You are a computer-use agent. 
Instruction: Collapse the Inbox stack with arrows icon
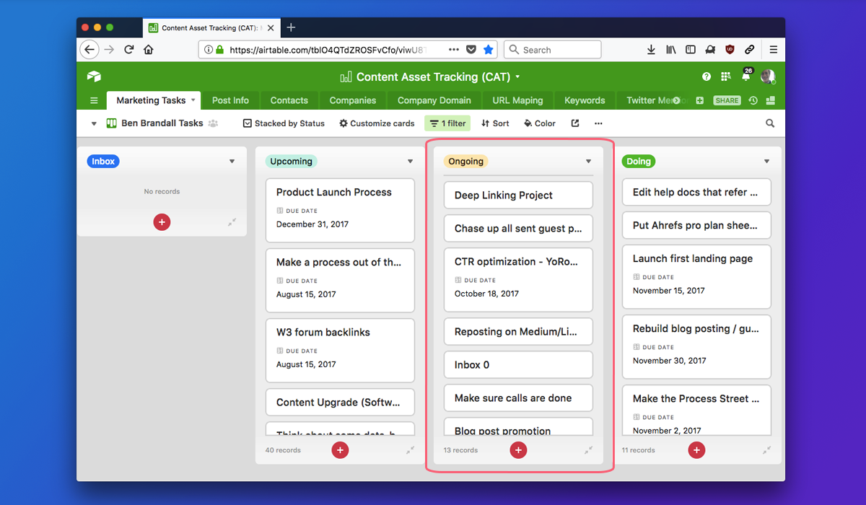coord(232,222)
